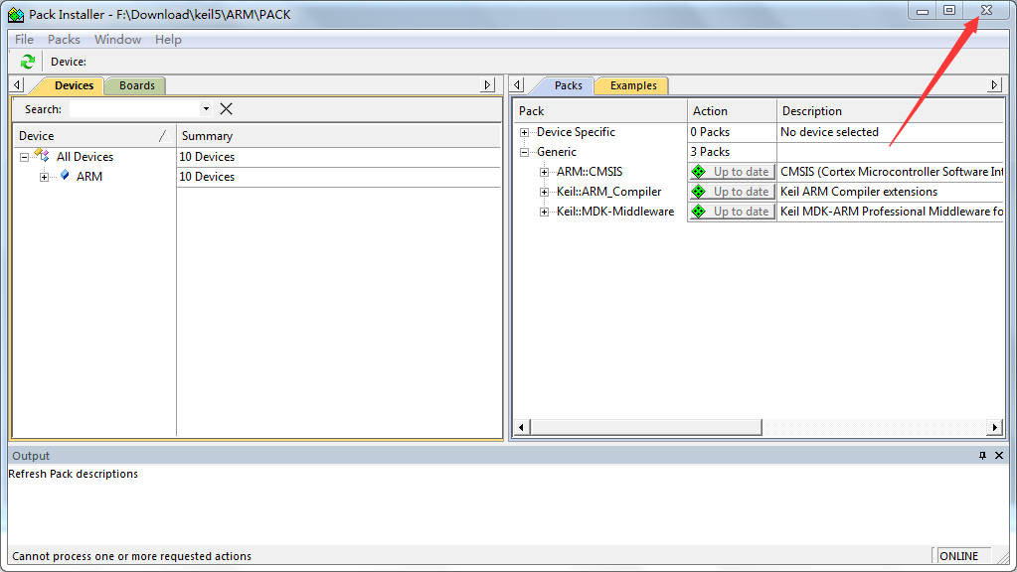Click the Pack column header

tap(600, 111)
